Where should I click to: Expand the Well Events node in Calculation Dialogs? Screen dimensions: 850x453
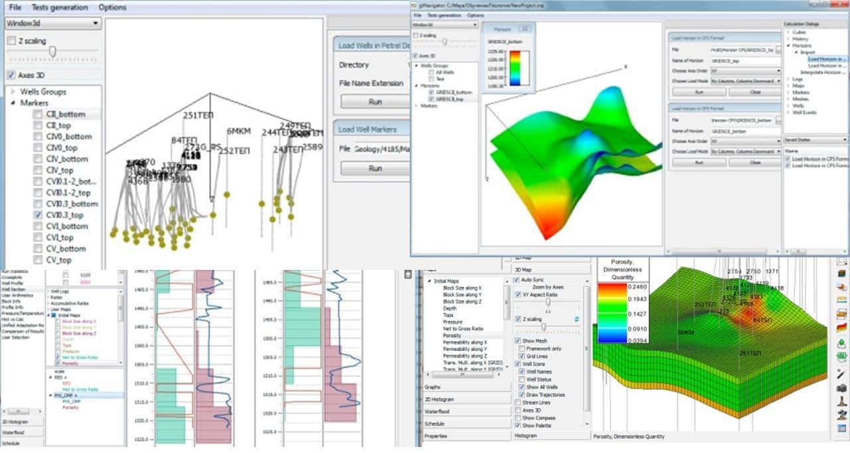pyautogui.click(x=788, y=112)
